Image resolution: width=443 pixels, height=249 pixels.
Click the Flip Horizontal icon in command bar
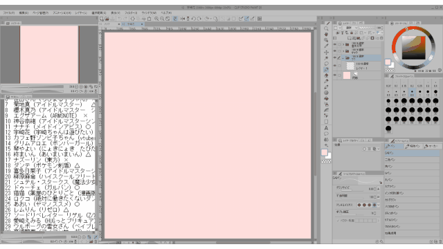183,19
